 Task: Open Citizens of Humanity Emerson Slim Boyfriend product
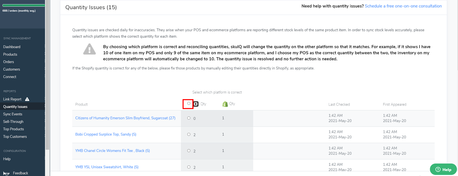[125, 118]
